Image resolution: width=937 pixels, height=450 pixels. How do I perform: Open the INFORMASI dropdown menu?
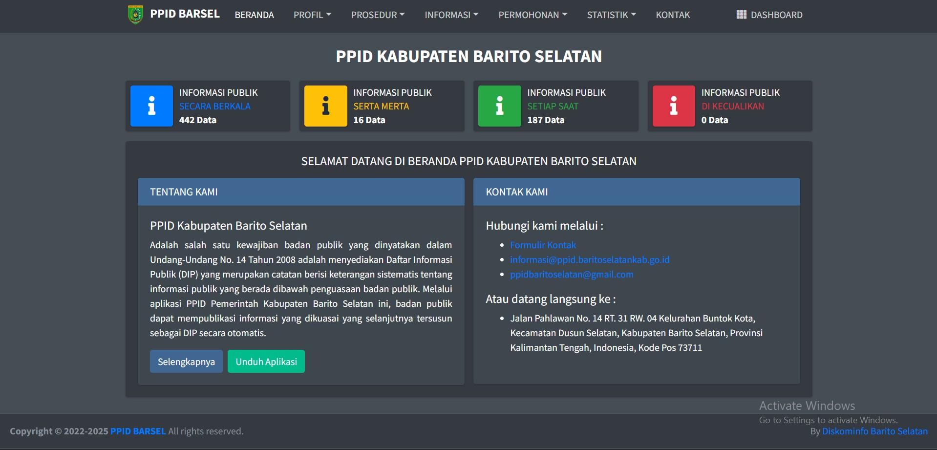(x=451, y=15)
